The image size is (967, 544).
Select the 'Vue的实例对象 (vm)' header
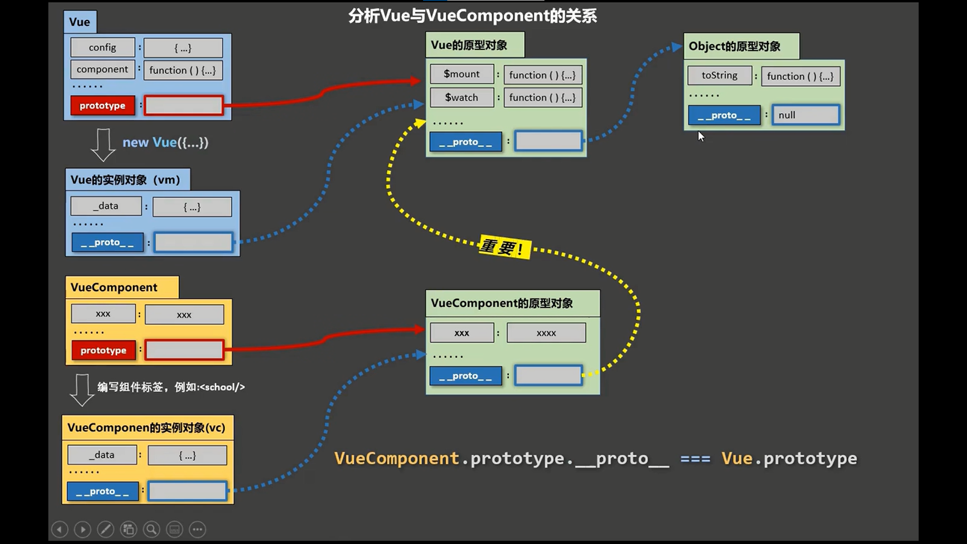tap(128, 180)
